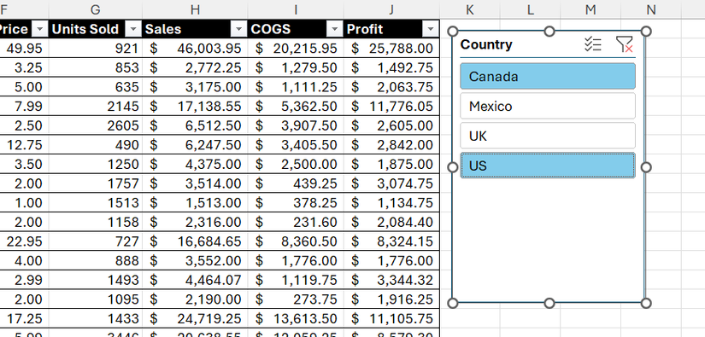Select Canada in the Country slicer

[548, 76]
